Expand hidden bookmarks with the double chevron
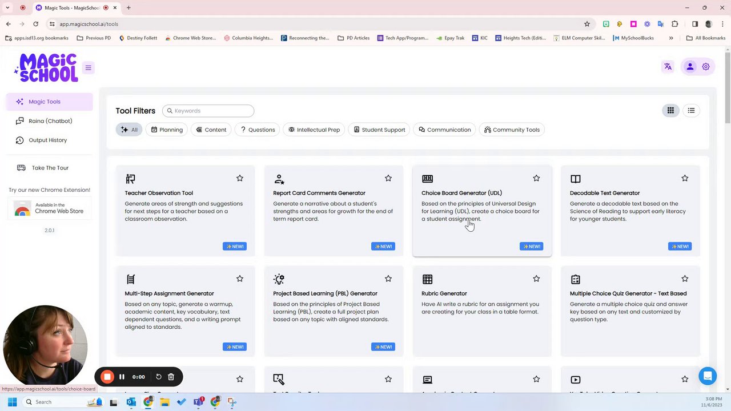 (x=671, y=38)
